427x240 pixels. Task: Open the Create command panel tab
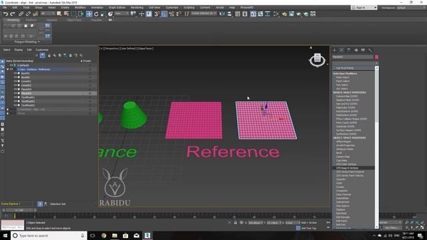coord(335,50)
